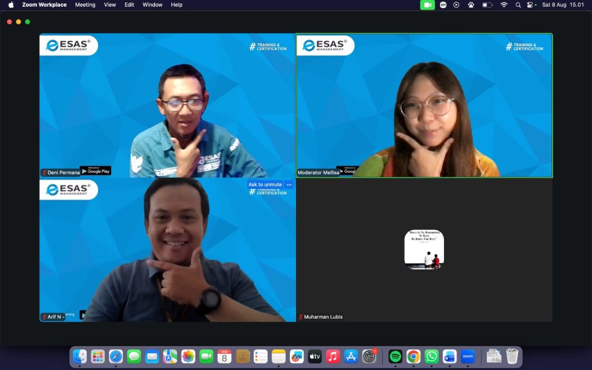Click the Deni Permana name label
Viewport: 592px width, 370px height.
61,172
